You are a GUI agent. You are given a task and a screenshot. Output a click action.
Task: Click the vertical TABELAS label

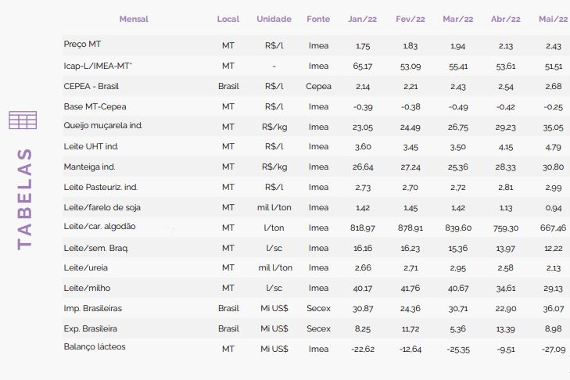coord(25,199)
